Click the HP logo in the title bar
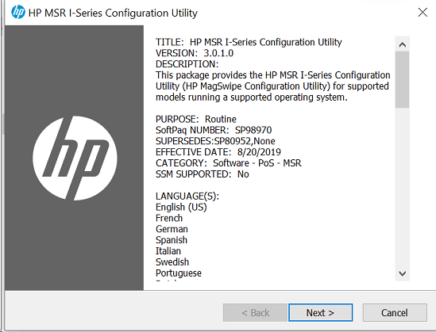The width and height of the screenshot is (436, 332). pyautogui.click(x=18, y=13)
